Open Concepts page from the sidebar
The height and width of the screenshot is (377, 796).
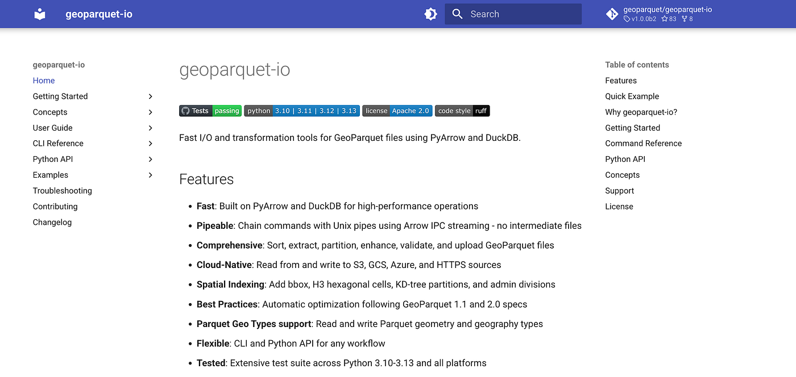(x=50, y=112)
